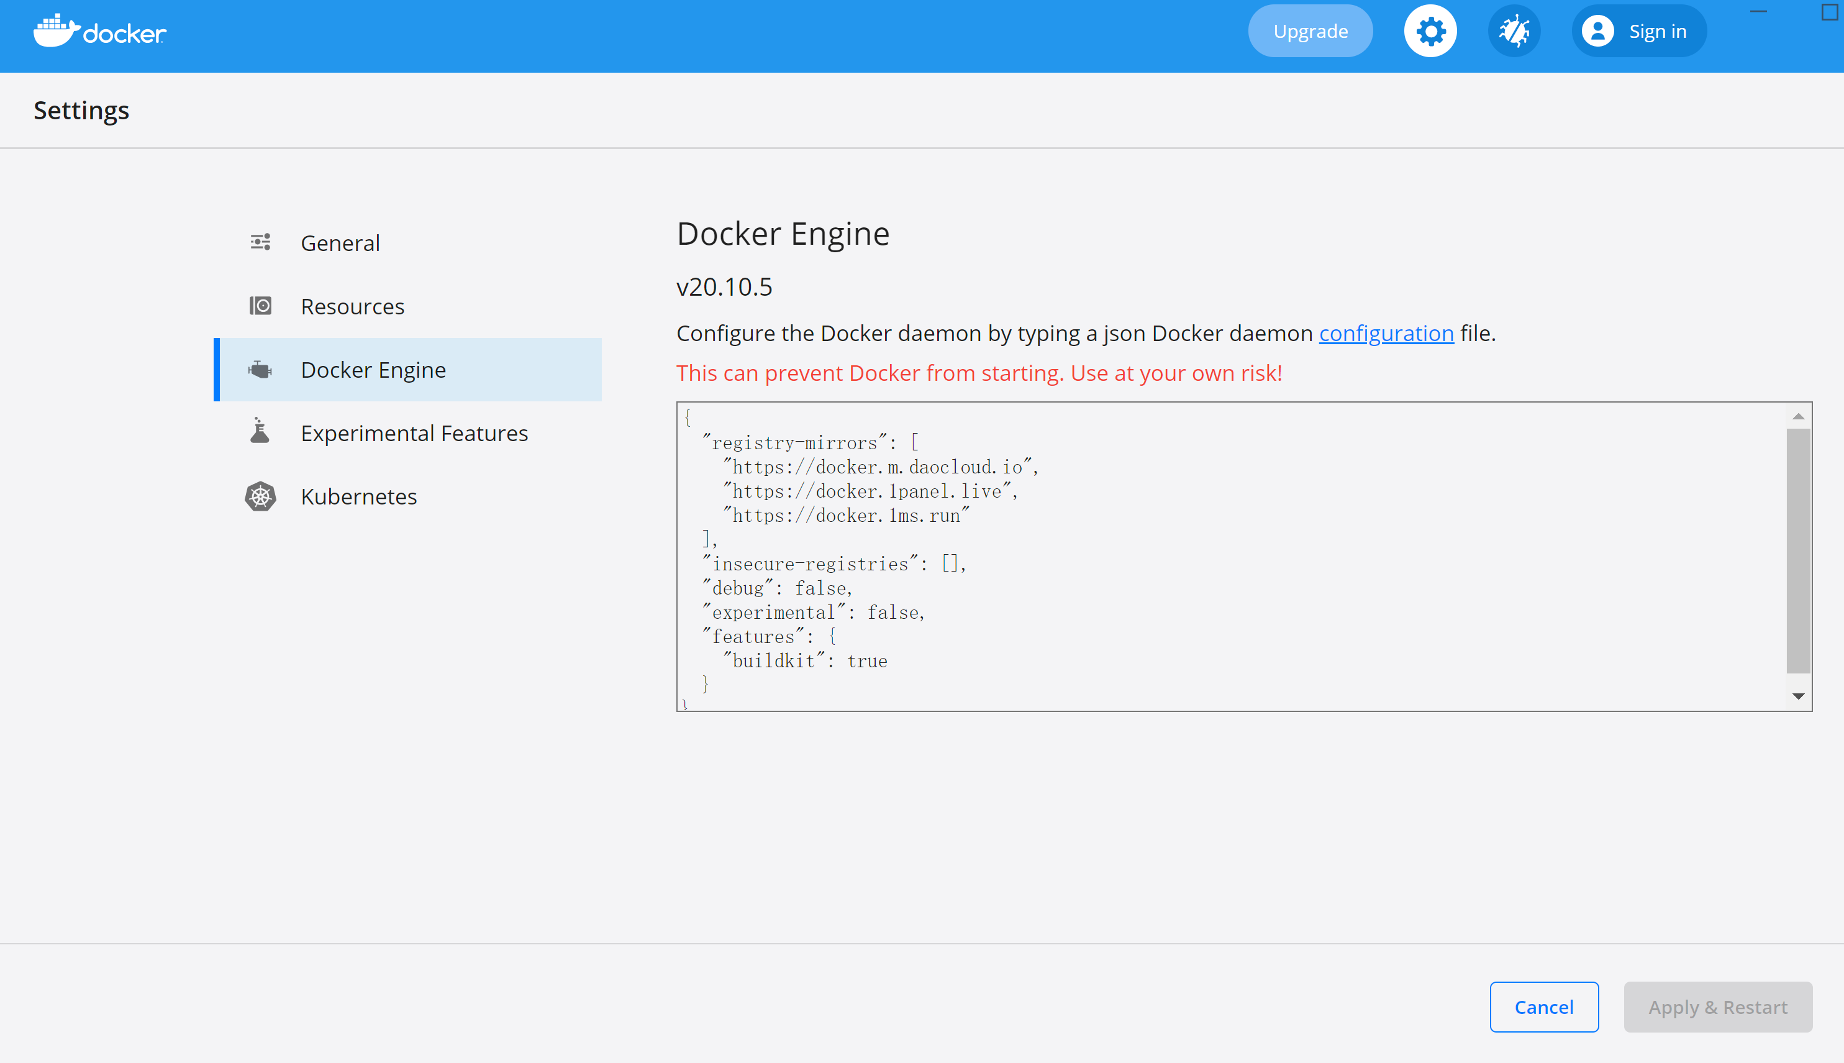Image resolution: width=1844 pixels, height=1063 pixels.
Task: Click the docker.m.daocloud.io mirror line
Action: point(881,467)
